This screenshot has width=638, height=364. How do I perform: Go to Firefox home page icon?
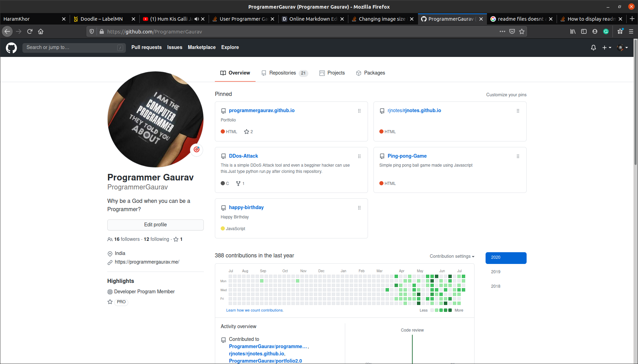(41, 31)
